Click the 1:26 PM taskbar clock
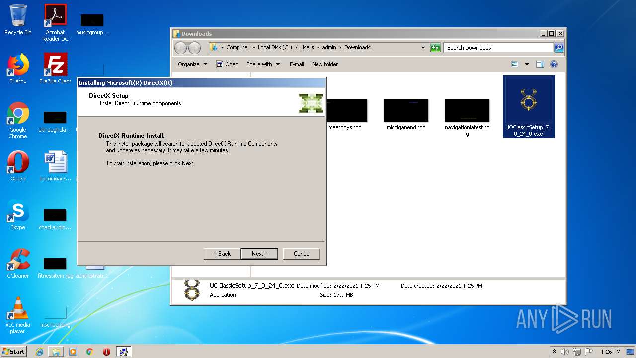Screen dimensions: 636x358 (x=610, y=352)
